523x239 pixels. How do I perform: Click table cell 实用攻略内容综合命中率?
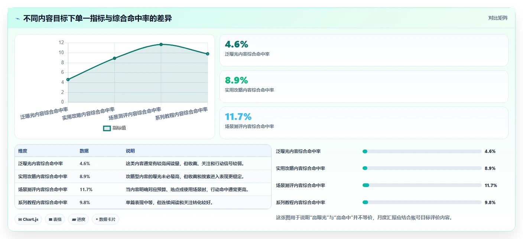(43, 176)
